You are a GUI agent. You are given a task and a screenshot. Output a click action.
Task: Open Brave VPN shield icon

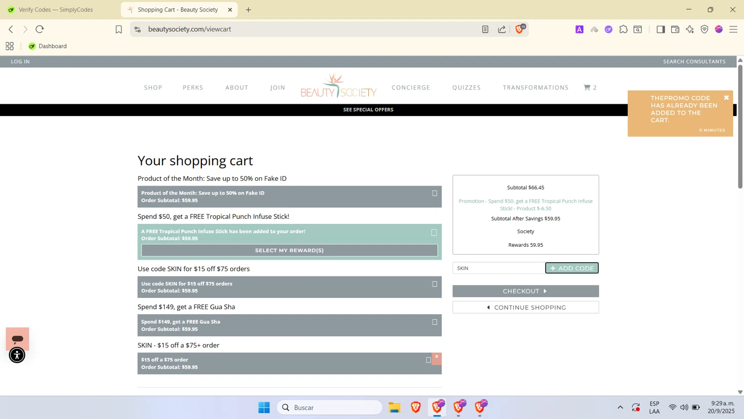click(704, 29)
